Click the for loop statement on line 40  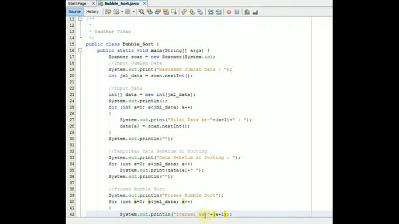[x=150, y=202]
